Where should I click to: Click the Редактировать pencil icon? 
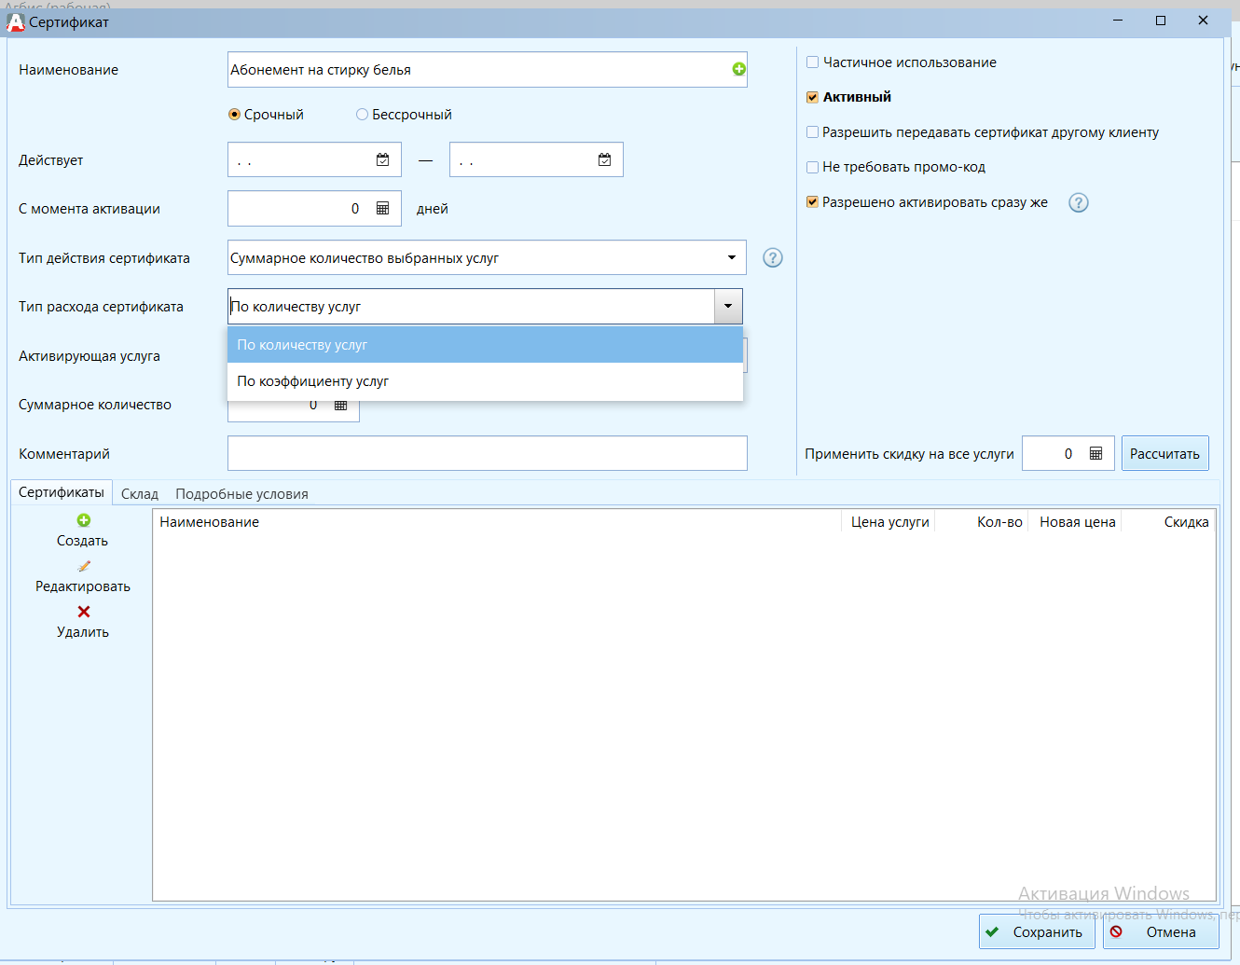[84, 566]
